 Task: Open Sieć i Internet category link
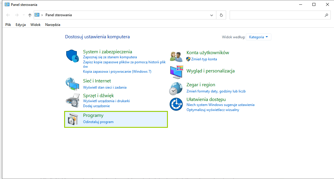point(97,81)
